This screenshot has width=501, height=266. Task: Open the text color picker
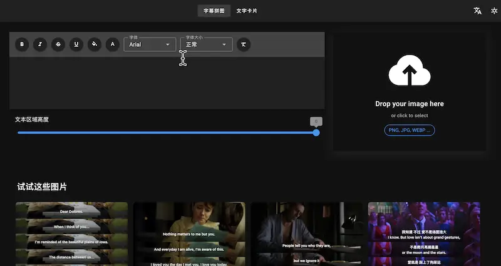[x=113, y=44]
